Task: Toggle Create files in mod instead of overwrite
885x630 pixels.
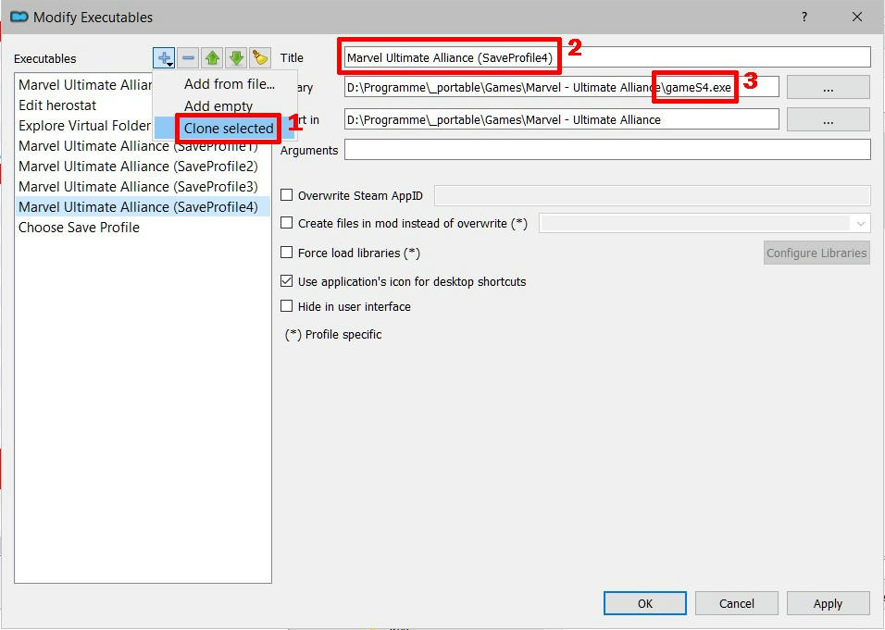Action: [x=287, y=223]
